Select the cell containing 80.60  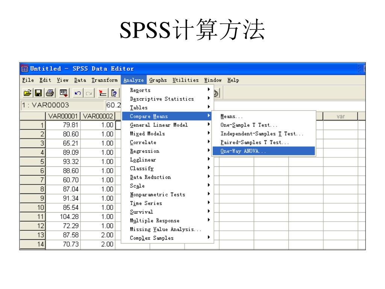[x=63, y=134]
